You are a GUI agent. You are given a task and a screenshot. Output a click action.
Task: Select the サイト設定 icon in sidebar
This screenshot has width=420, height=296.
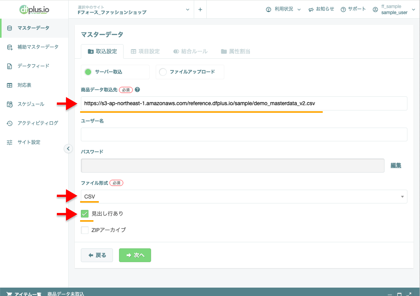(x=9, y=142)
